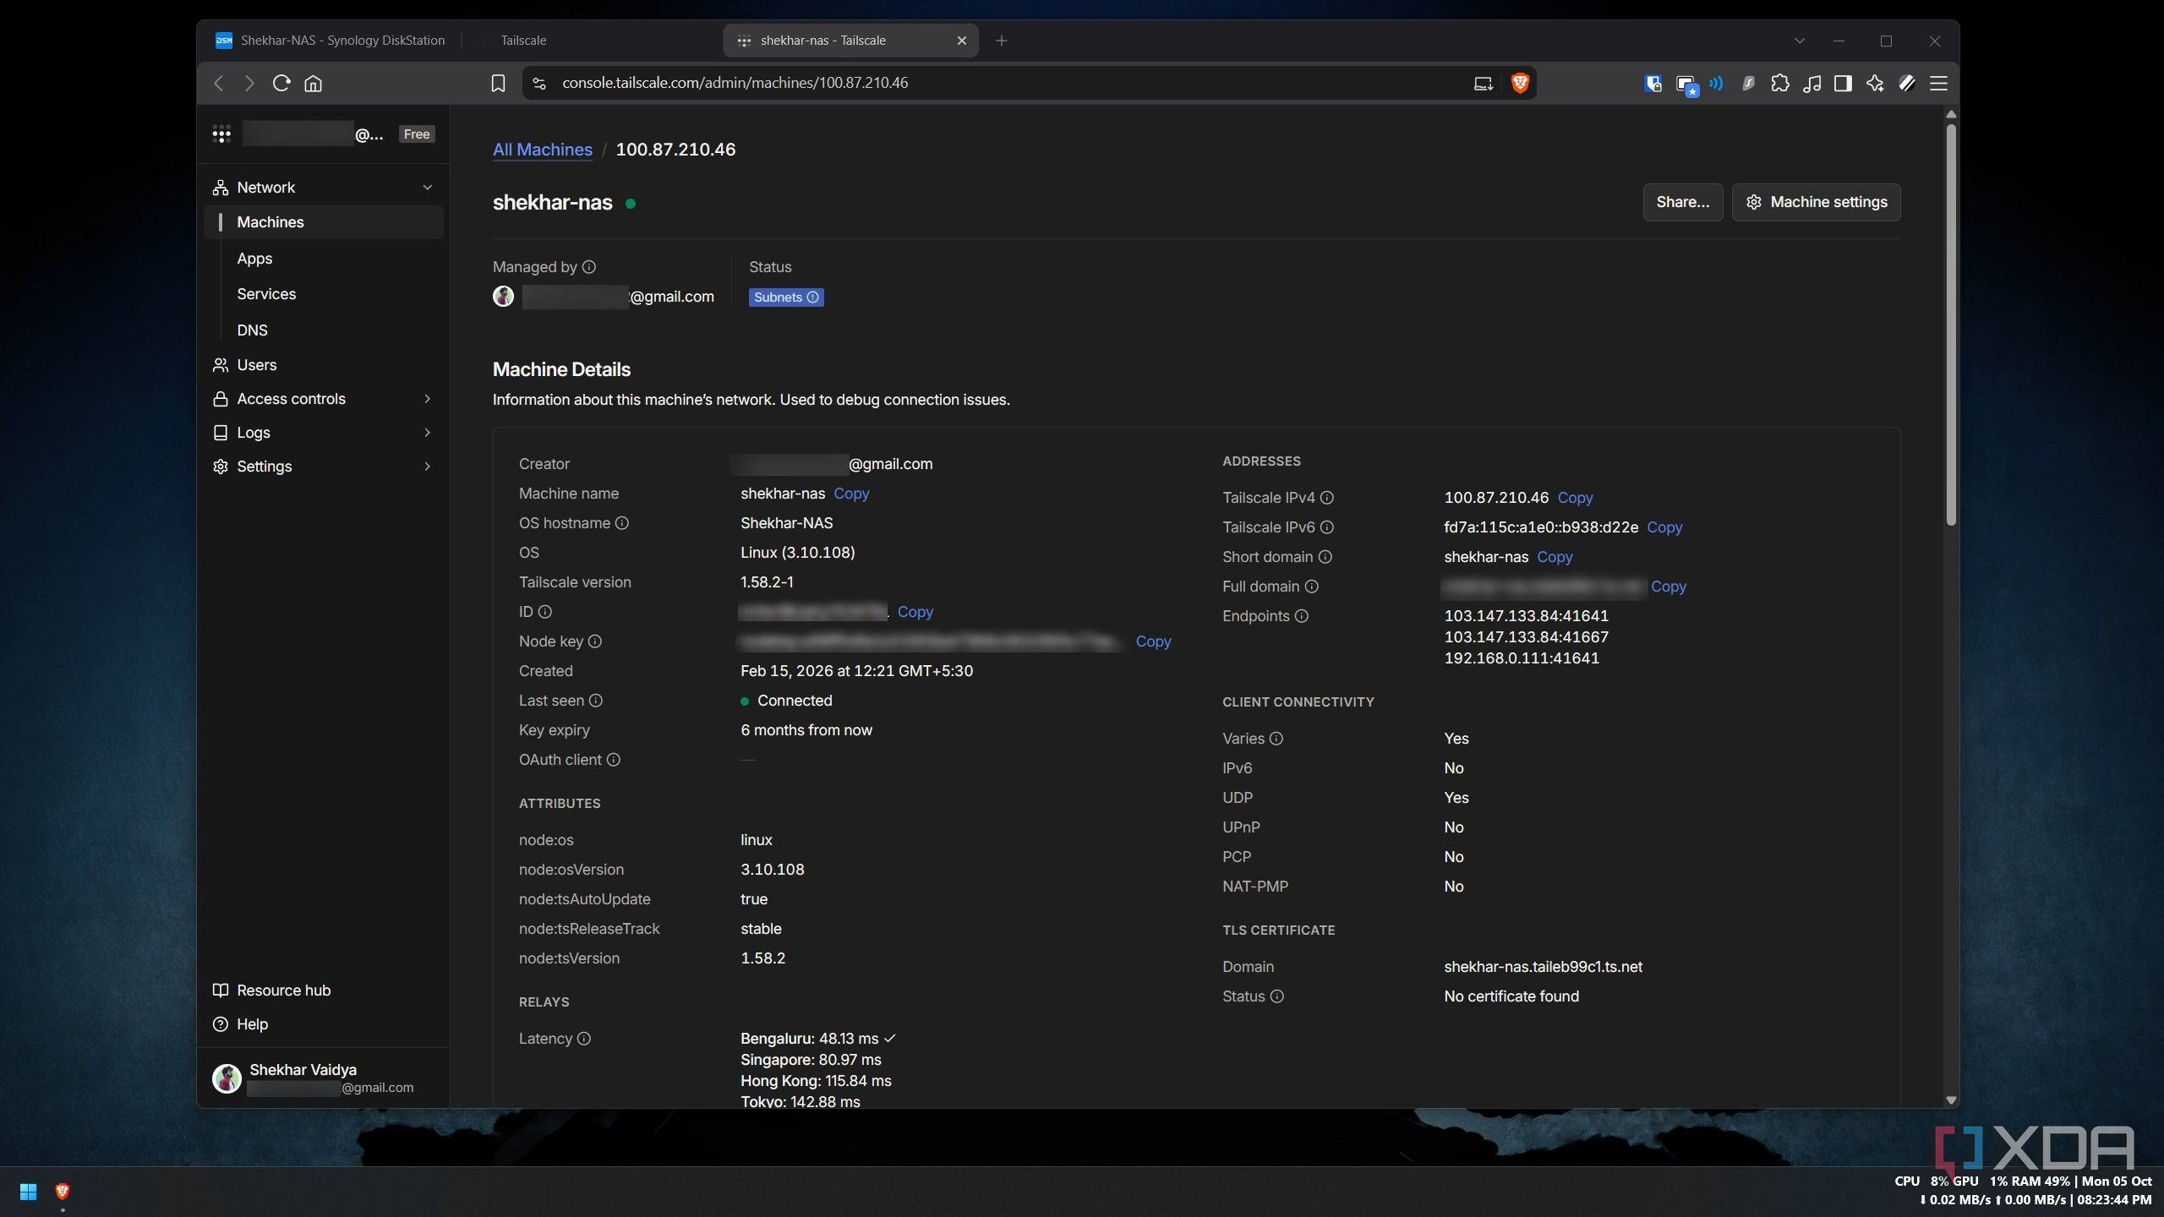Click the Share... button
Image resolution: width=2164 pixels, height=1217 pixels.
[1682, 202]
